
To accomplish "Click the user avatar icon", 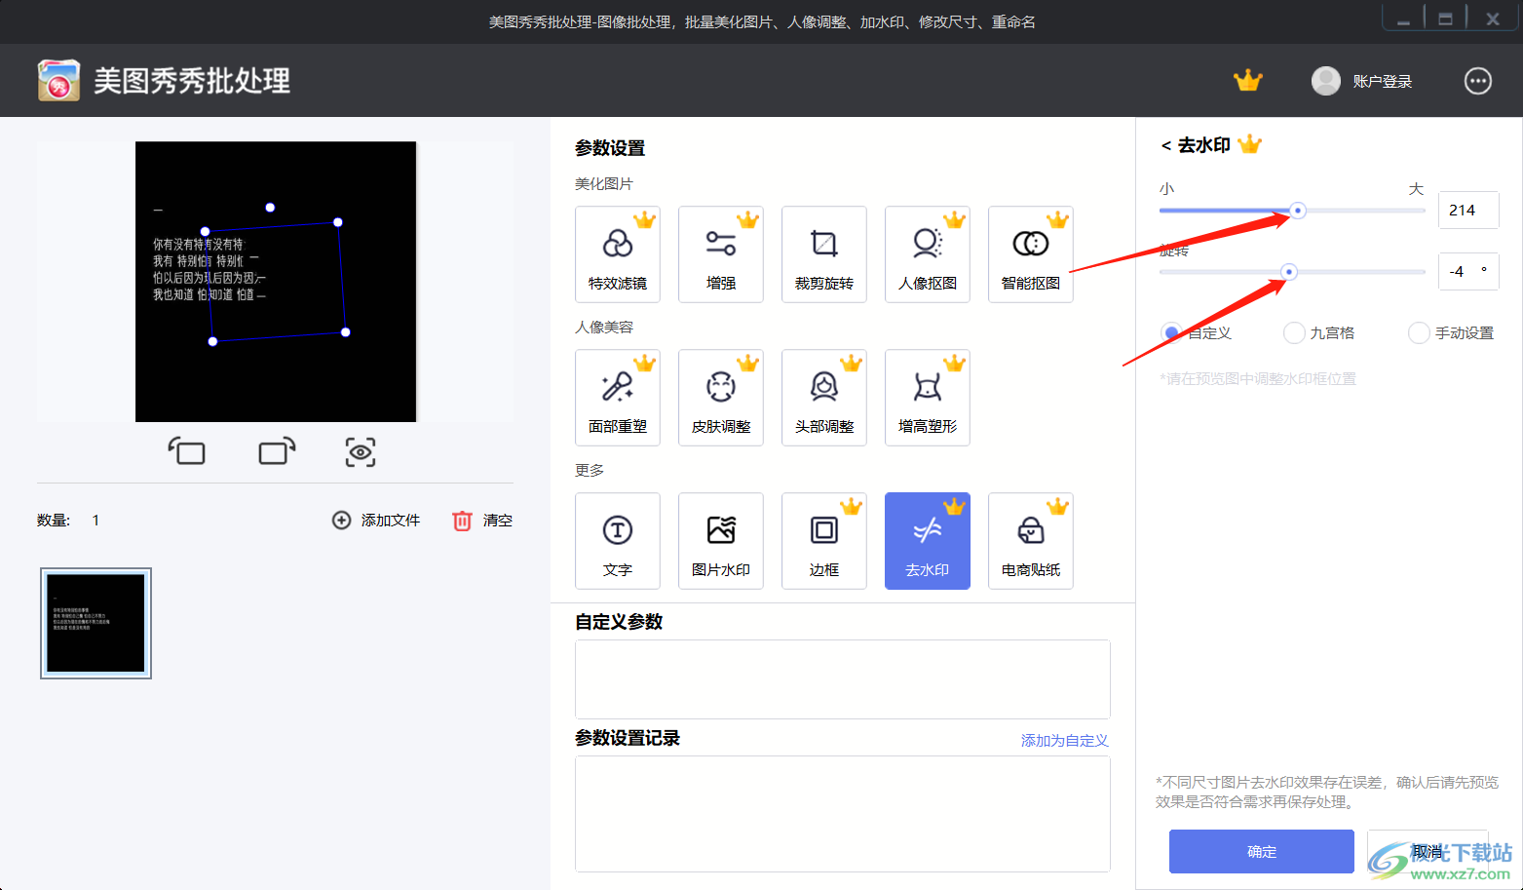I will pyautogui.click(x=1326, y=81).
